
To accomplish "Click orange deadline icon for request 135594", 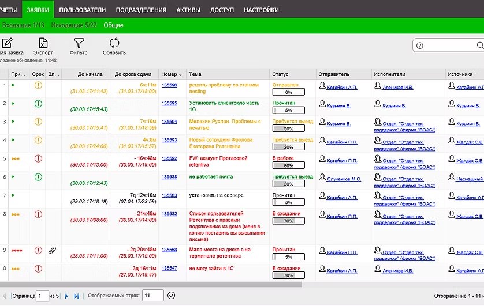I will point(38,122).
